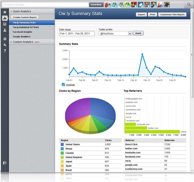The image size is (194, 182).
Task: Click the Referrals column header
Action: pos(169,140)
